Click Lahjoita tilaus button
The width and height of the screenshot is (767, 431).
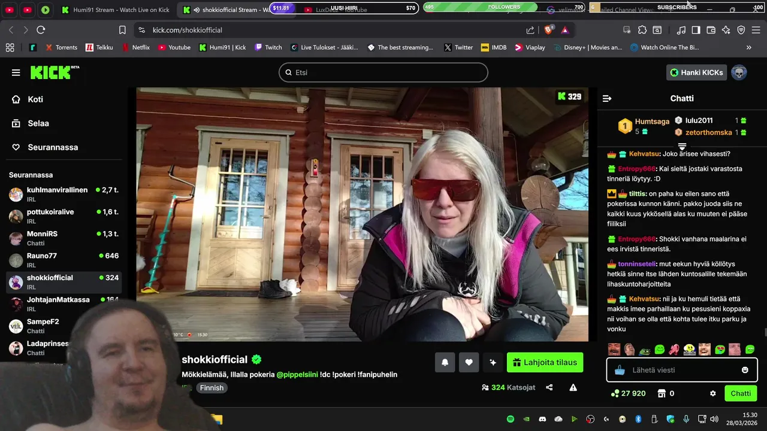tap(545, 362)
